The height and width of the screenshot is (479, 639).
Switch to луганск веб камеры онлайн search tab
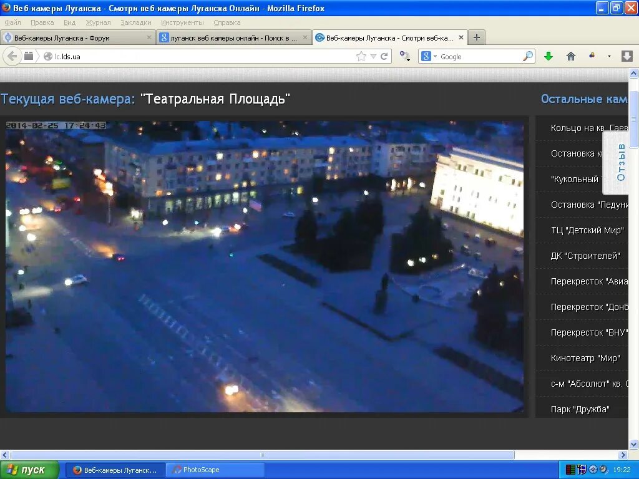click(233, 37)
